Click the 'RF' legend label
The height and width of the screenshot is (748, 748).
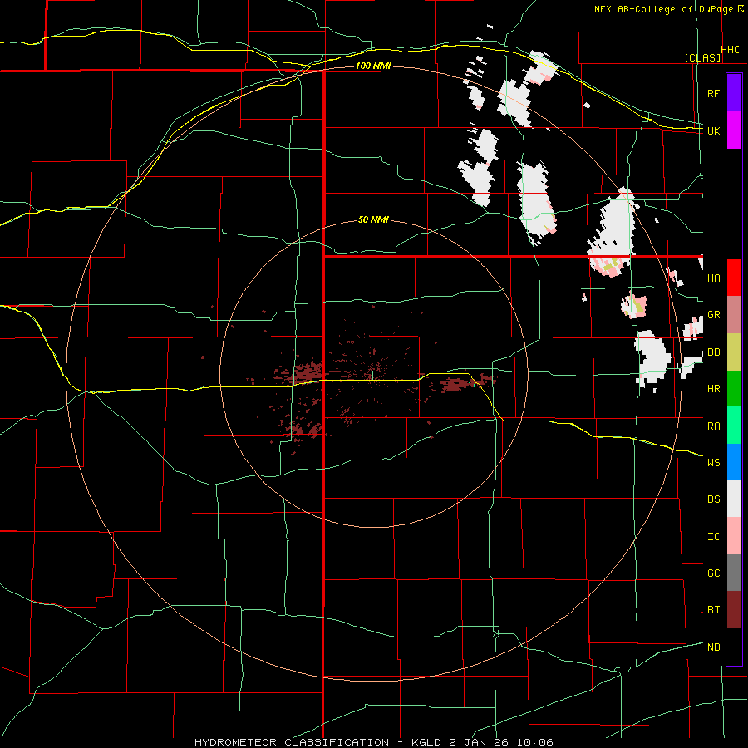pyautogui.click(x=714, y=93)
